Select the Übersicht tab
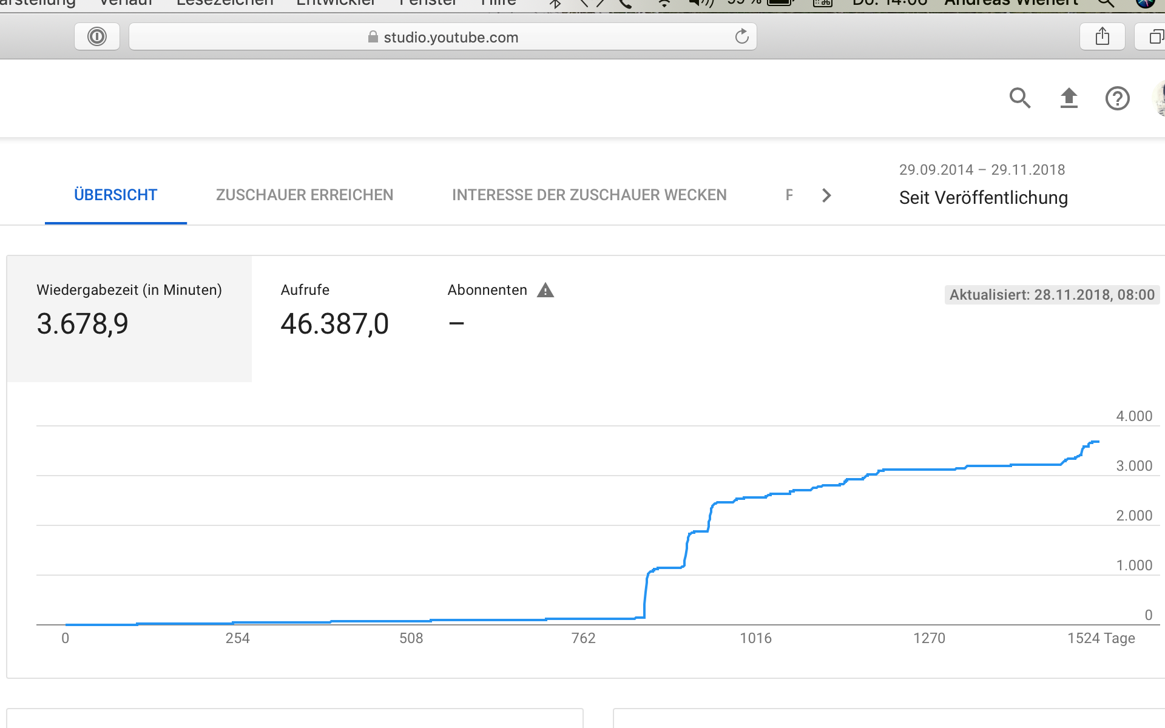The height and width of the screenshot is (728, 1165). pyautogui.click(x=115, y=195)
